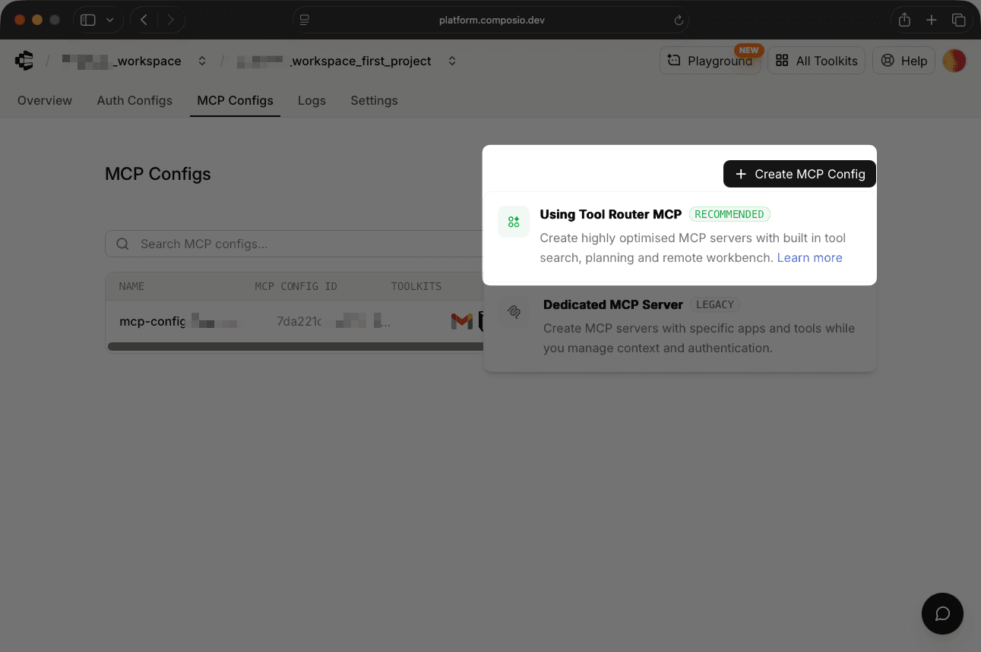Open the project switcher next to workspace_first_project
The image size is (981, 652).
[451, 61]
